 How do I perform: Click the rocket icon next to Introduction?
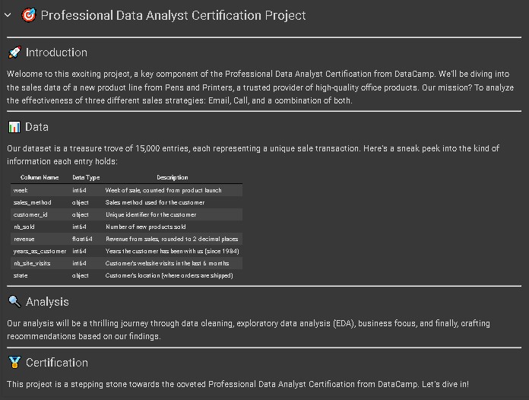pyautogui.click(x=14, y=52)
